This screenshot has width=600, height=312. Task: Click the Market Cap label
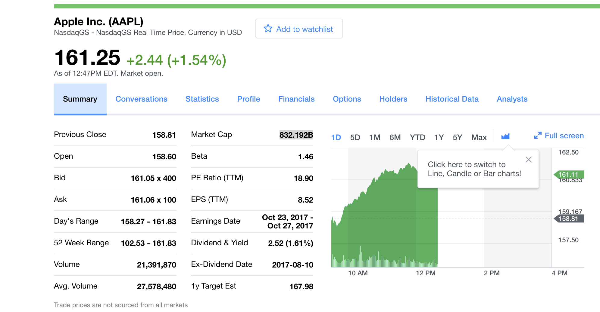coord(211,135)
